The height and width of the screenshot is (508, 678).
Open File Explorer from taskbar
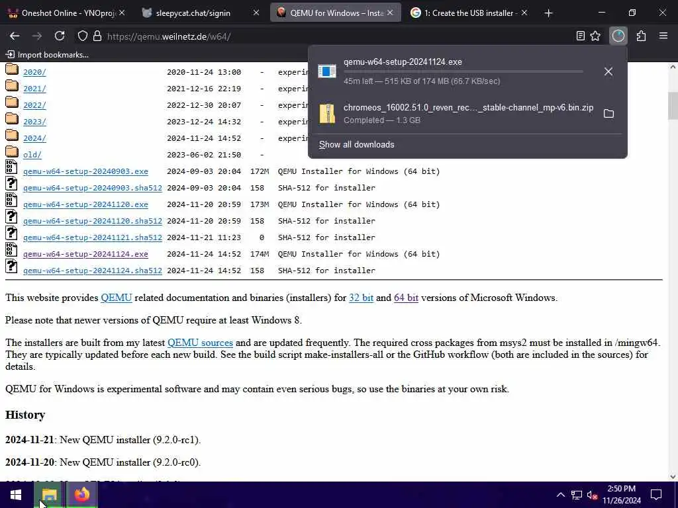tap(50, 495)
